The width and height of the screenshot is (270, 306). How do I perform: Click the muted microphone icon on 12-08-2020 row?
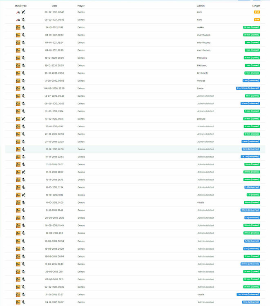point(23,81)
